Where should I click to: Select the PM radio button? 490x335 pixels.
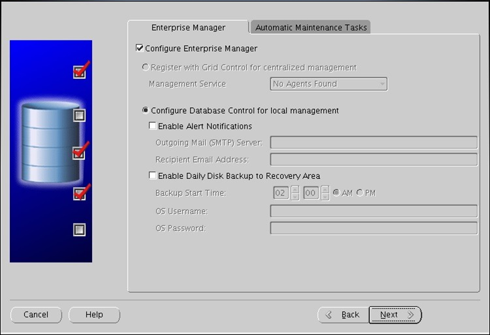(x=360, y=193)
